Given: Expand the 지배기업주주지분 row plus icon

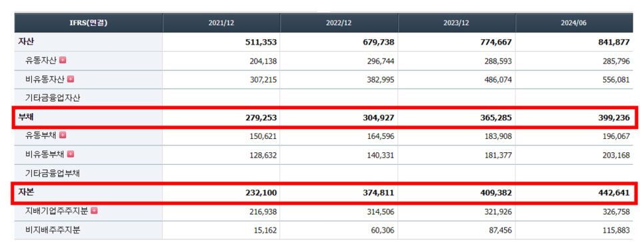Looking at the screenshot, I should 95,211.
